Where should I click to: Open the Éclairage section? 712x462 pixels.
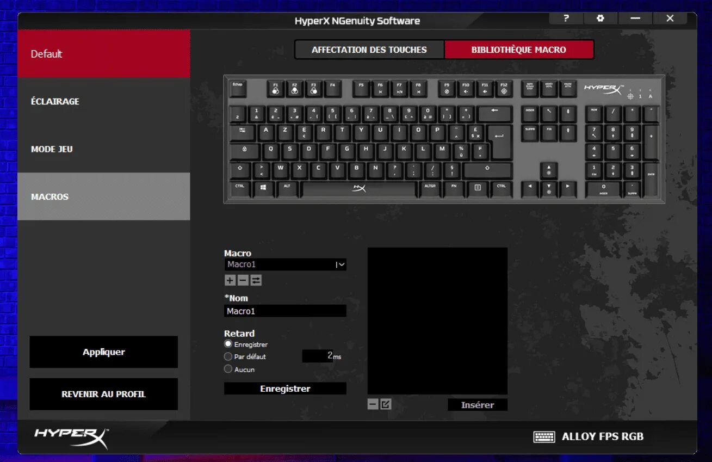click(104, 101)
